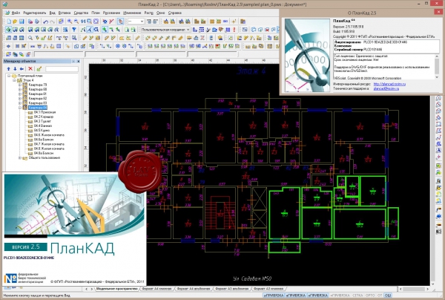
Task: Toggle ОРТО mode in status bar
Action: (370, 296)
